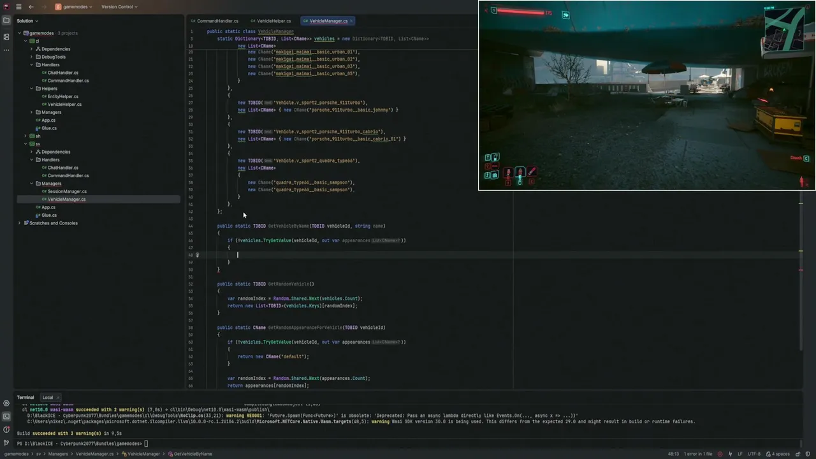Open the Version Control dropdown

coord(119,6)
